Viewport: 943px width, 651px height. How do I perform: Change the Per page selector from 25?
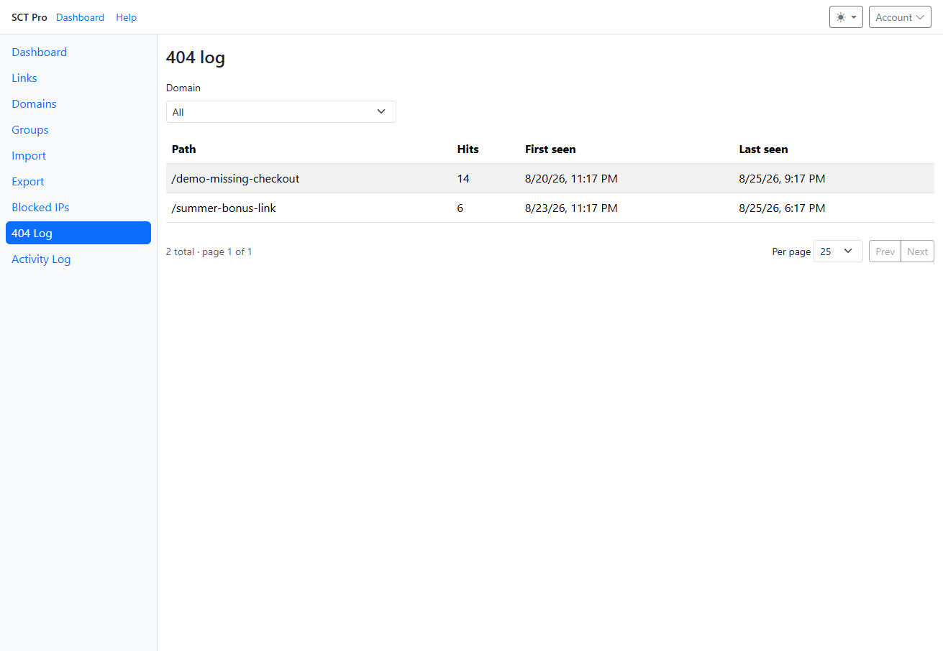pyautogui.click(x=838, y=251)
